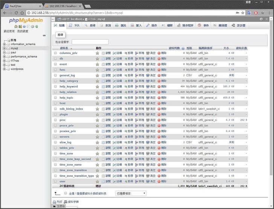Check the checkbox for the func table
Image resolution: width=274 pixels, height=209 pixels.
pos(55,70)
